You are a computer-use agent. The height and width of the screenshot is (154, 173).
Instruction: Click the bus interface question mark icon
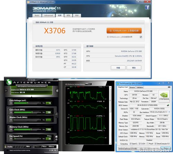169,112
